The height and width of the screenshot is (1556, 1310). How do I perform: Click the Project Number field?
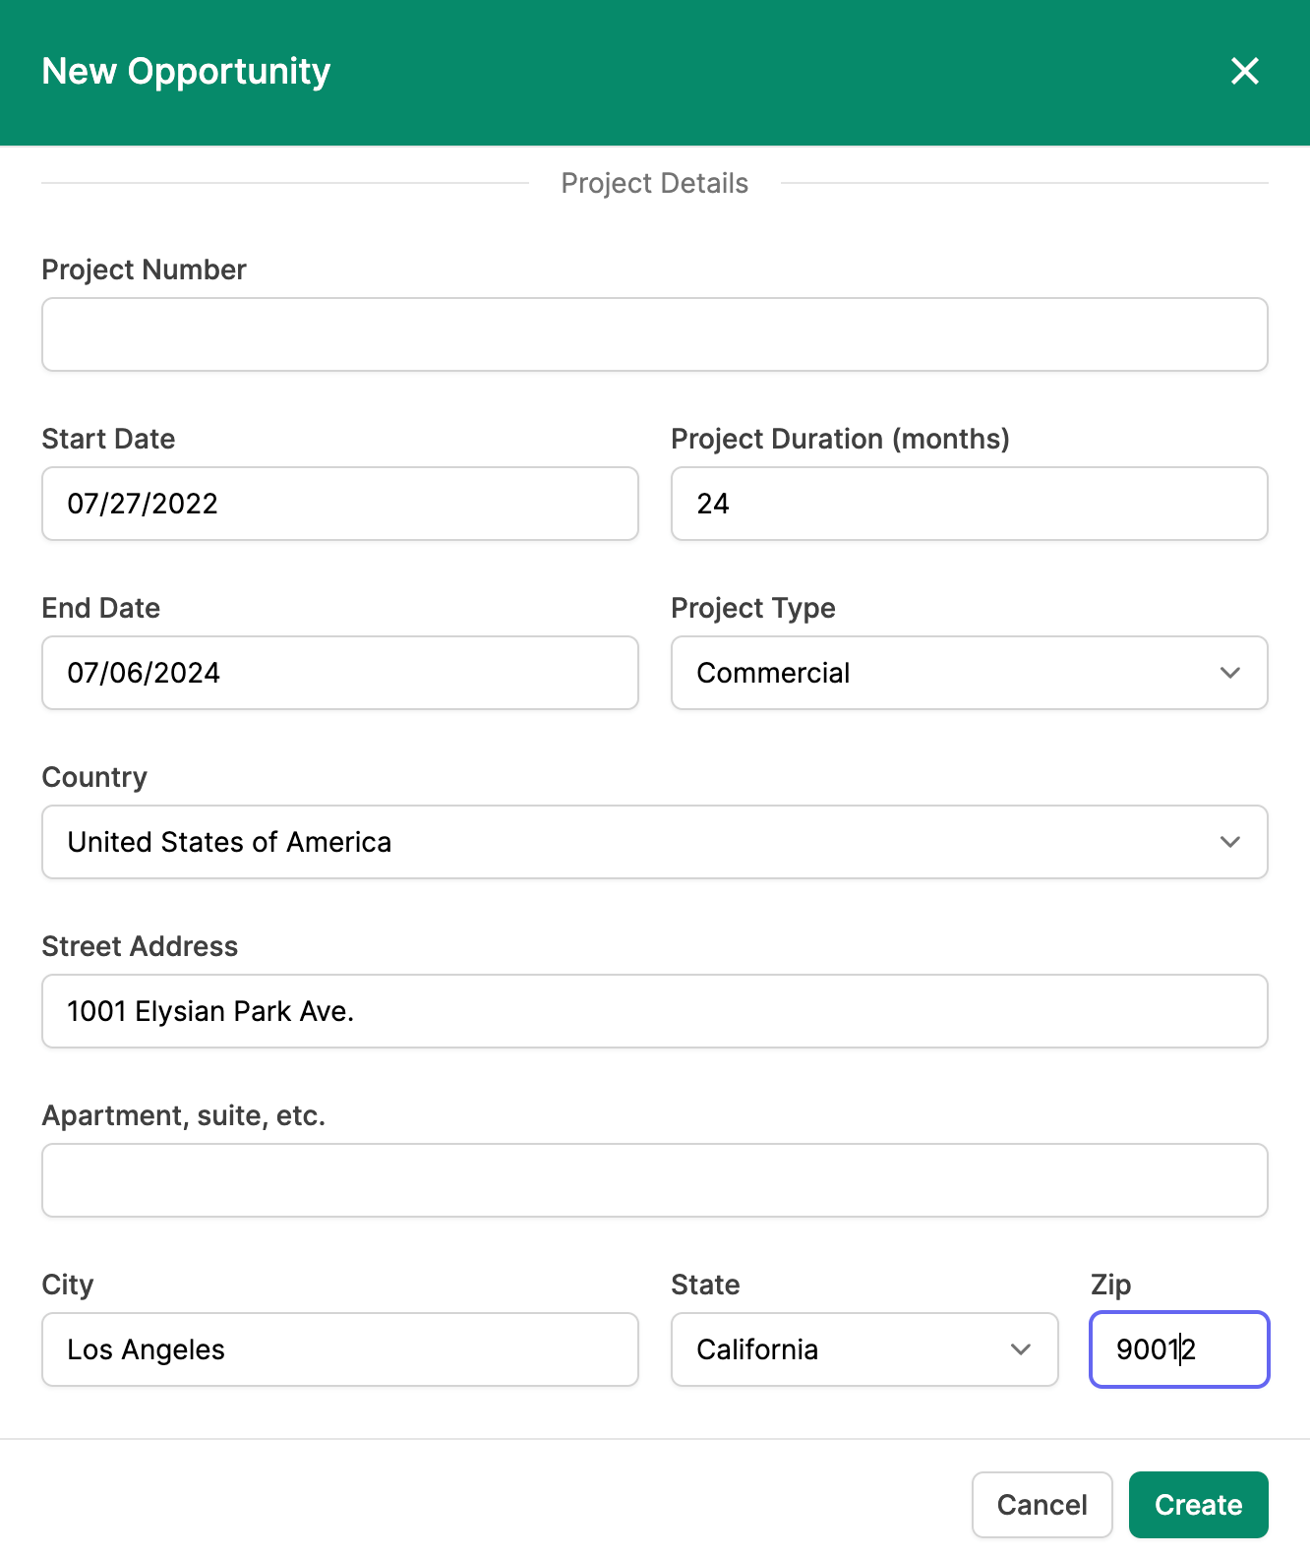pyautogui.click(x=655, y=334)
